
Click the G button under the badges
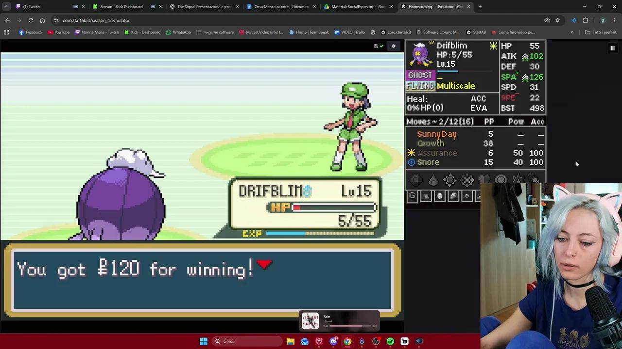click(412, 196)
